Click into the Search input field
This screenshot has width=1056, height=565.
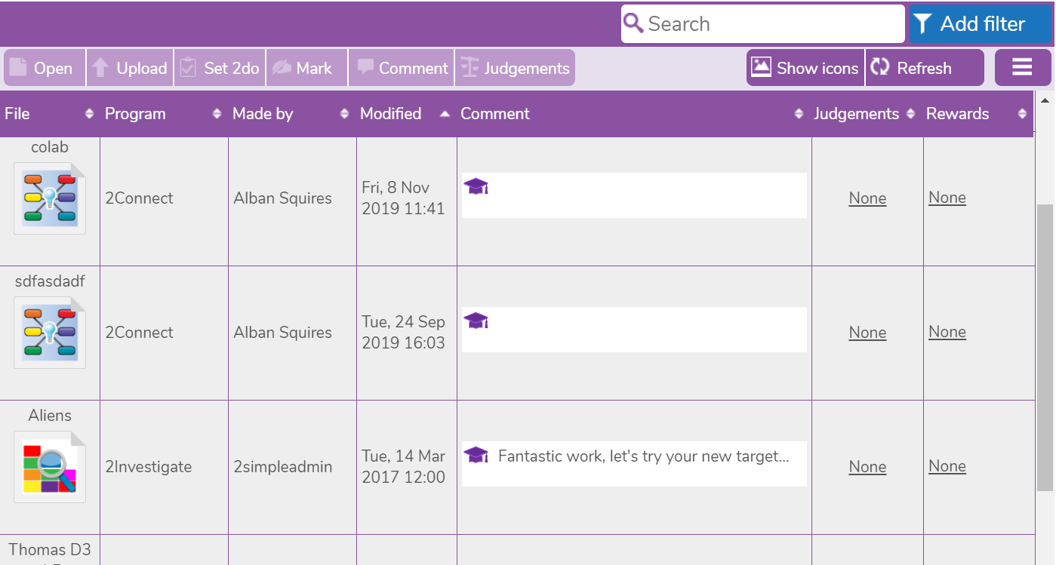770,23
